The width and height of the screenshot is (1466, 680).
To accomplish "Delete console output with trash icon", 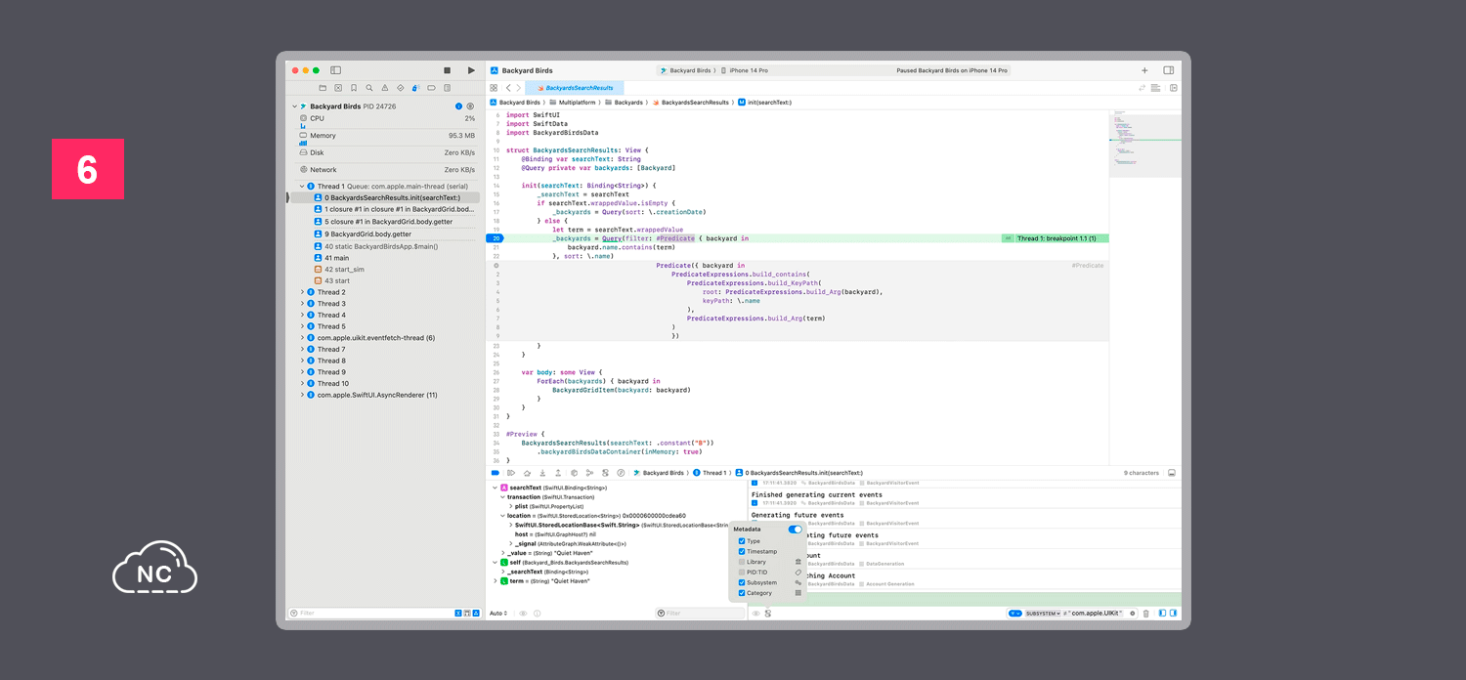I will (x=1145, y=614).
